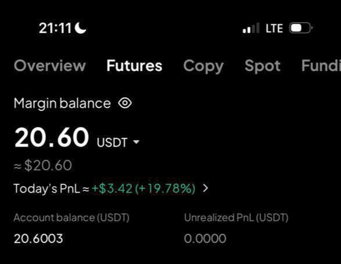Tap the Margin balance label

(x=62, y=104)
